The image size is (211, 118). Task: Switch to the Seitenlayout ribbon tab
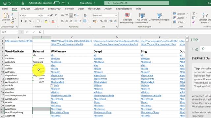pyautogui.click(x=54, y=9)
